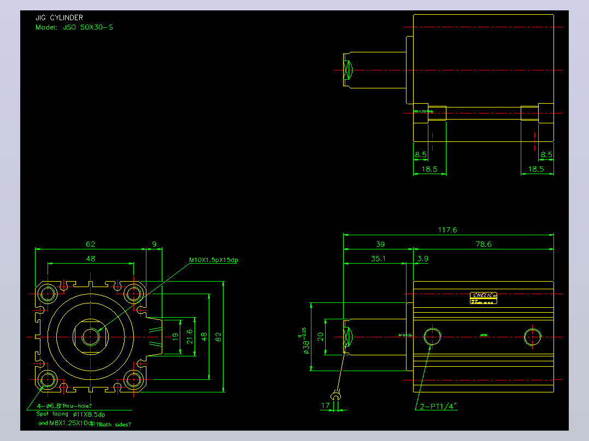
Task: Click the 19 vertical dimension
Action: pyautogui.click(x=175, y=337)
